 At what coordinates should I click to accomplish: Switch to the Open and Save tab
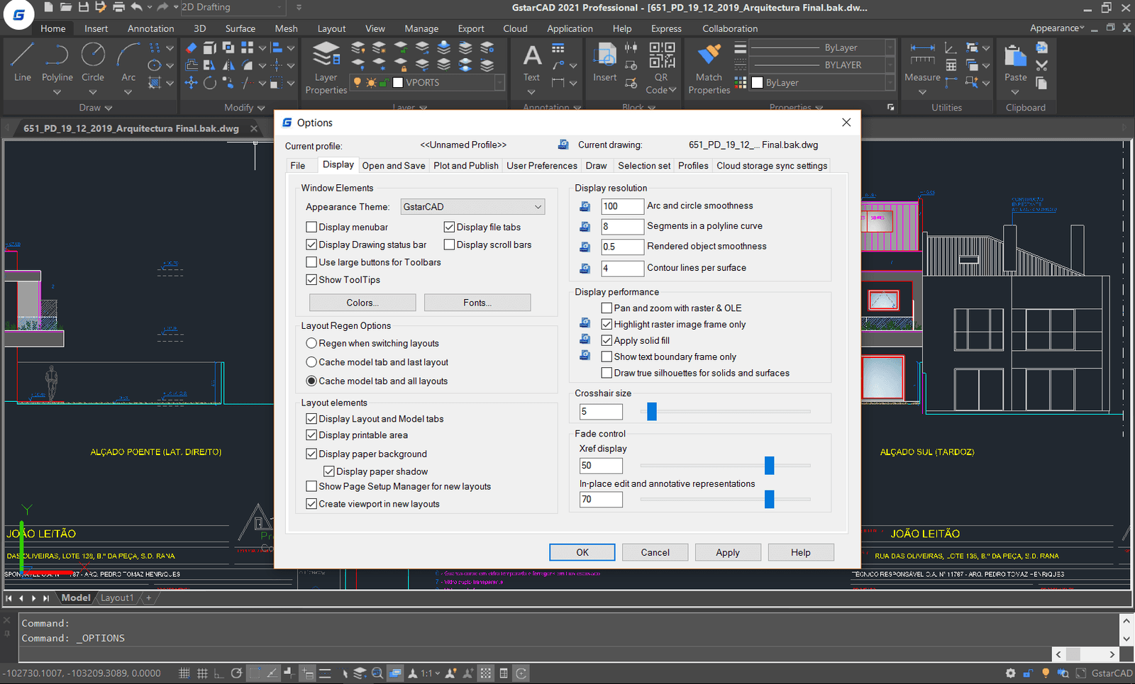point(394,166)
